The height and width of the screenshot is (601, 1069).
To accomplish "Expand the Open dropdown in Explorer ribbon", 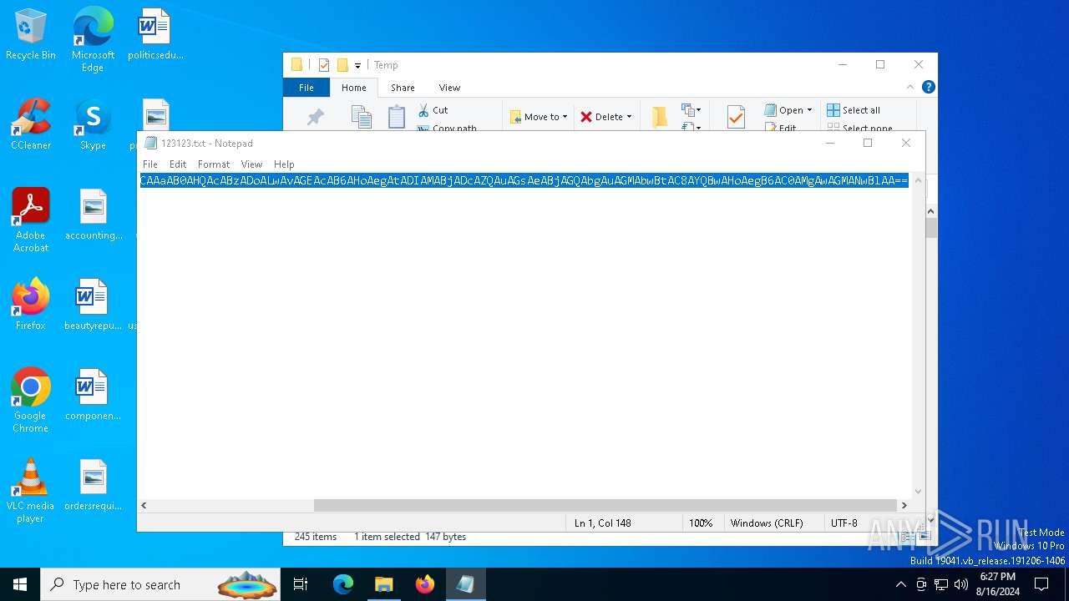I will 809,110.
